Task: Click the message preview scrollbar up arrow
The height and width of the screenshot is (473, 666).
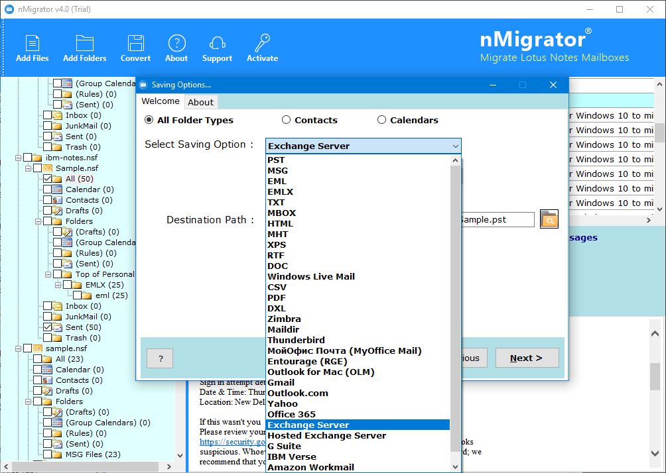Action: 655,334
